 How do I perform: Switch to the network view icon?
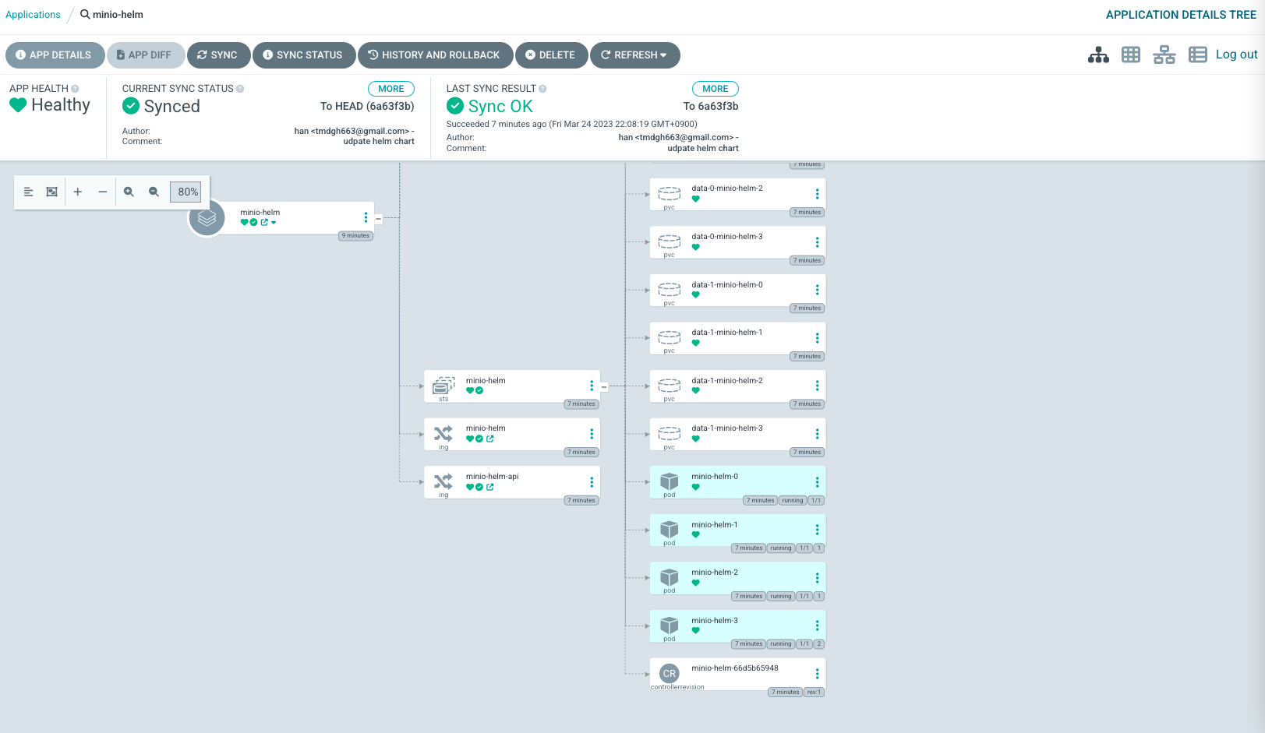click(x=1164, y=55)
